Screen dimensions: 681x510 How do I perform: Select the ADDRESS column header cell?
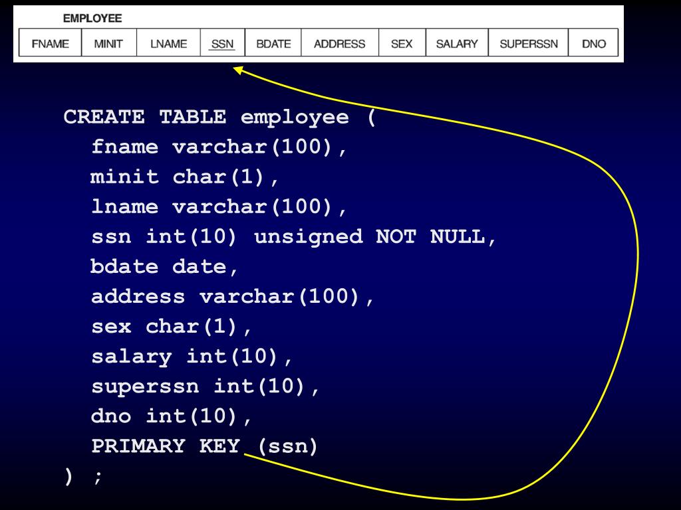340,42
